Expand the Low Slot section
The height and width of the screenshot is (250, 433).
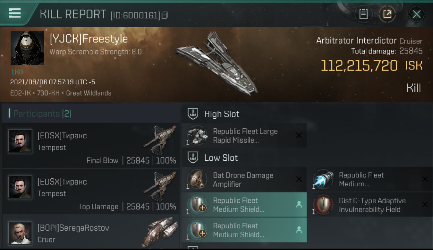tap(213, 158)
